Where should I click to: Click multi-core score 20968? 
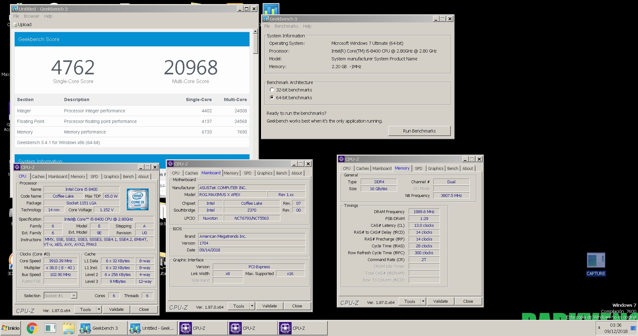pyautogui.click(x=191, y=67)
